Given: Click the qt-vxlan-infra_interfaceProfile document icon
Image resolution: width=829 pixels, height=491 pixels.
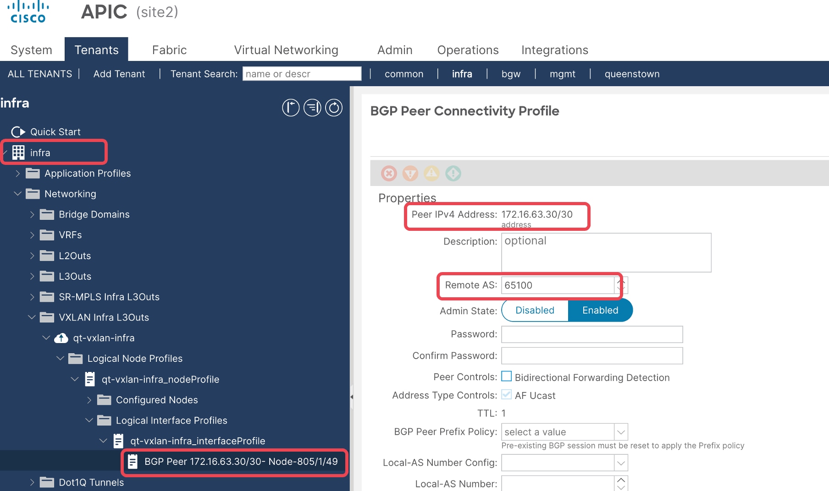Looking at the screenshot, I should (x=119, y=441).
